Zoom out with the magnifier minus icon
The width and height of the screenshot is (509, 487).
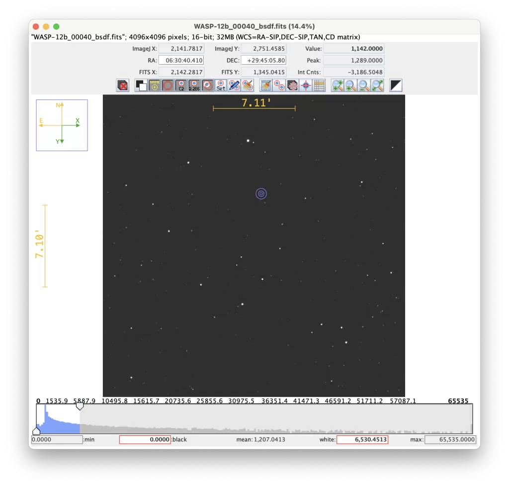click(x=364, y=85)
